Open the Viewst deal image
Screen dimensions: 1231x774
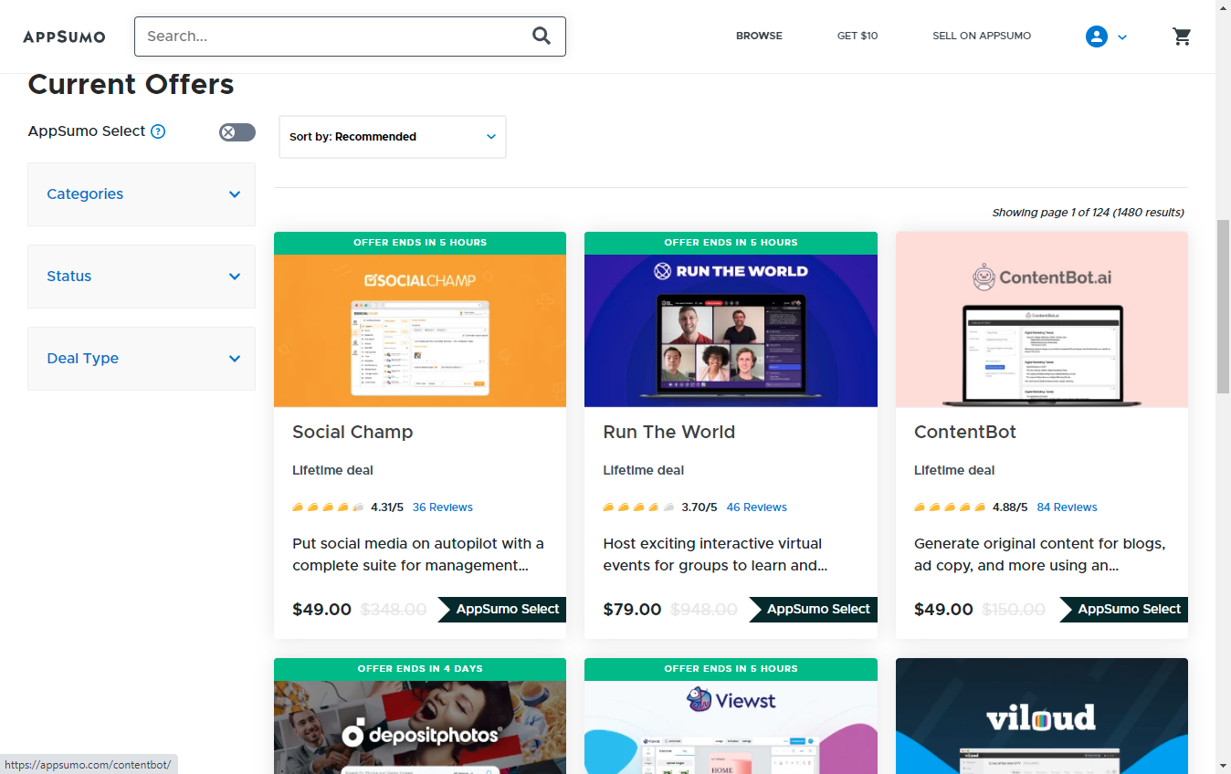[x=731, y=727]
